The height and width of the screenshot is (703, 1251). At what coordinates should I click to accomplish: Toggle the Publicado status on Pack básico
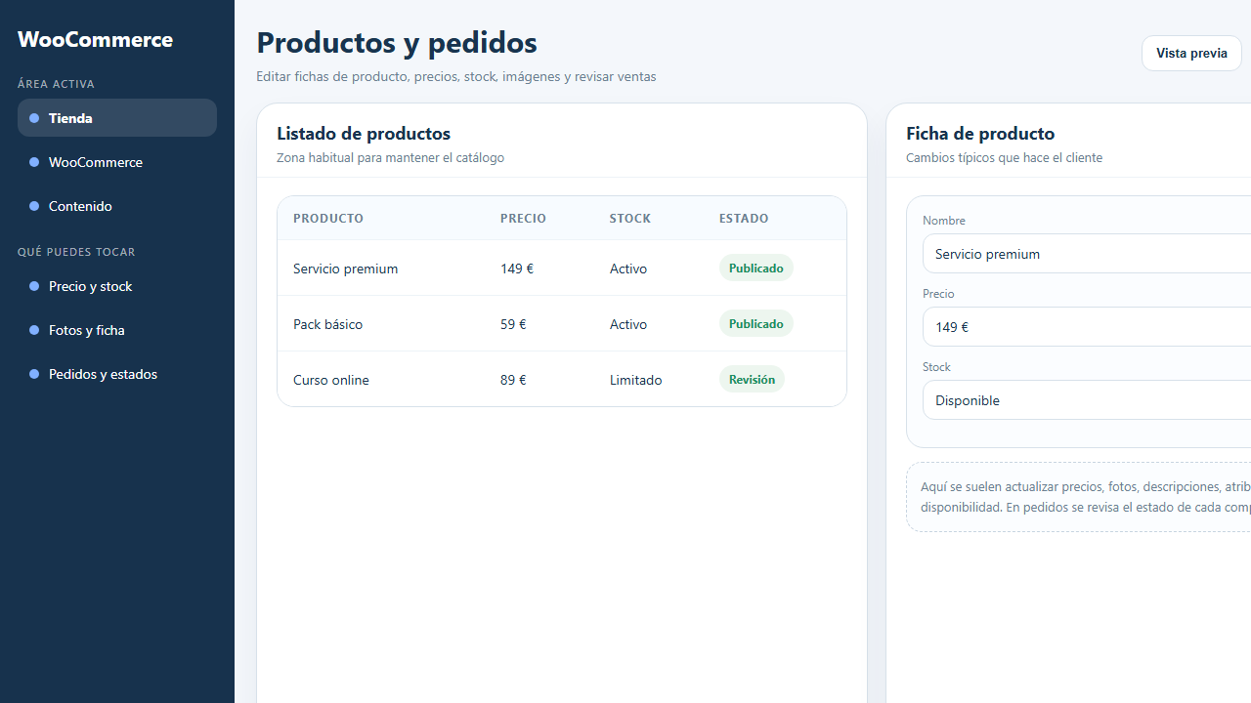[755, 322]
